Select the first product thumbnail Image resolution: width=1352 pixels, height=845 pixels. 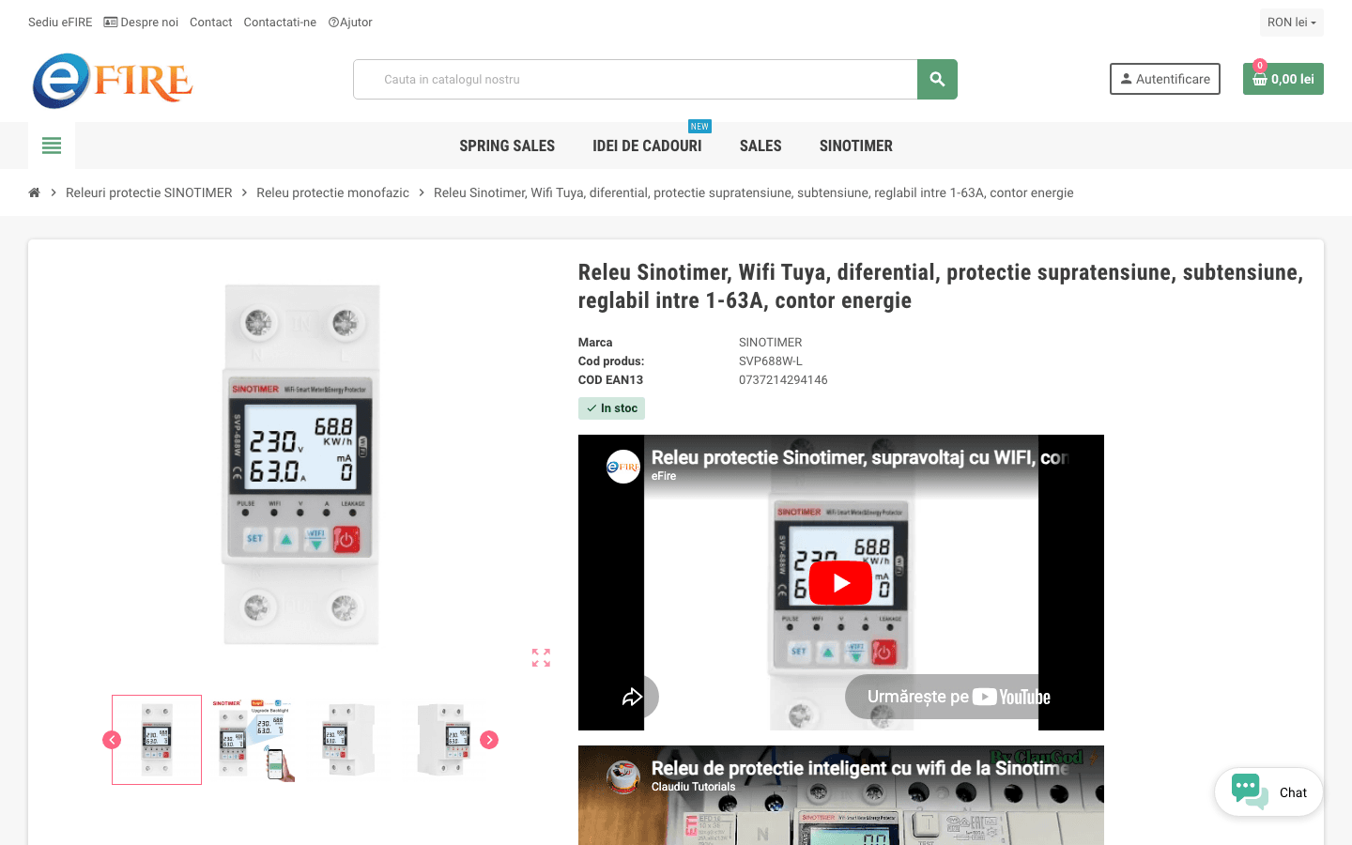157,740
